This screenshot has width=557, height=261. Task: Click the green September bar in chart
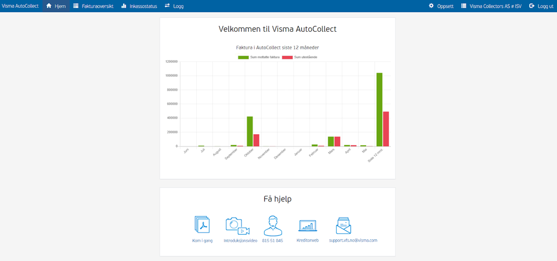point(234,145)
